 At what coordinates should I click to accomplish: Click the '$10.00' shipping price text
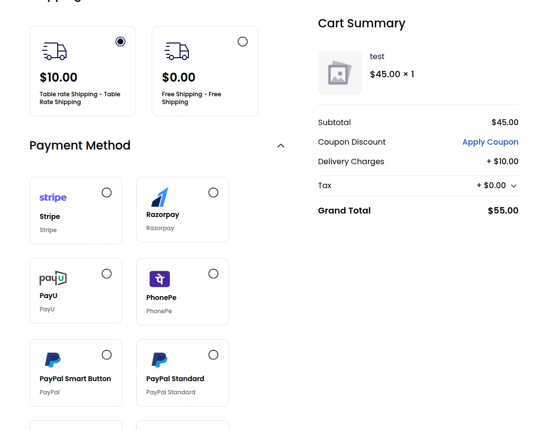coord(58,77)
